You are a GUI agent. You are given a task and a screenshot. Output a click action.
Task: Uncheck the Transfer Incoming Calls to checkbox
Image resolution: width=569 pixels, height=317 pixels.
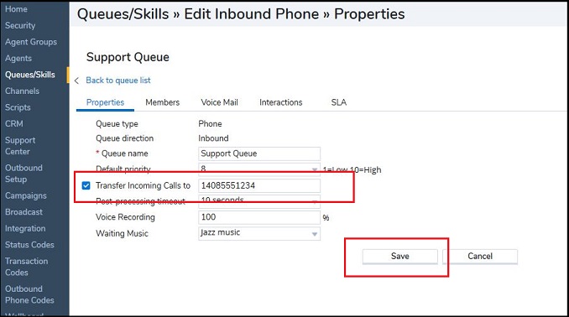point(86,185)
